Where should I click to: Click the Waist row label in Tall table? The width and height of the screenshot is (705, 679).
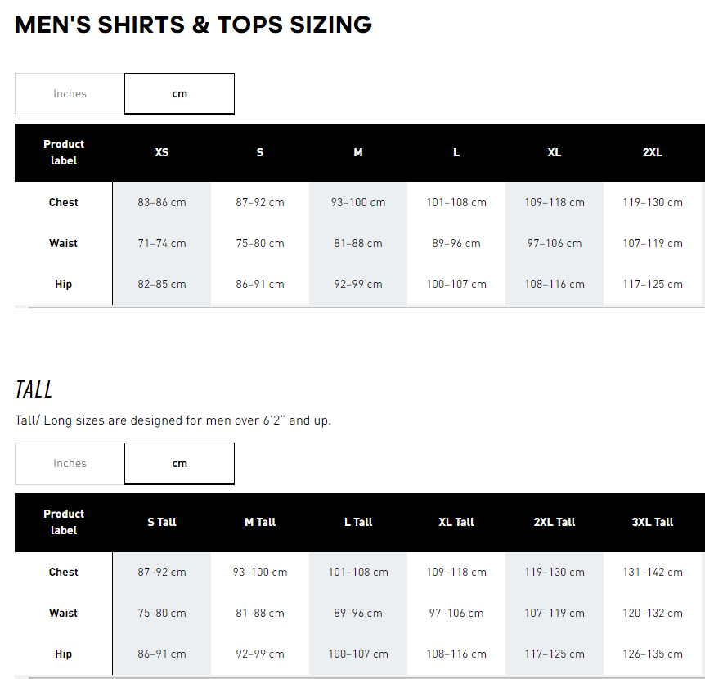tap(64, 613)
